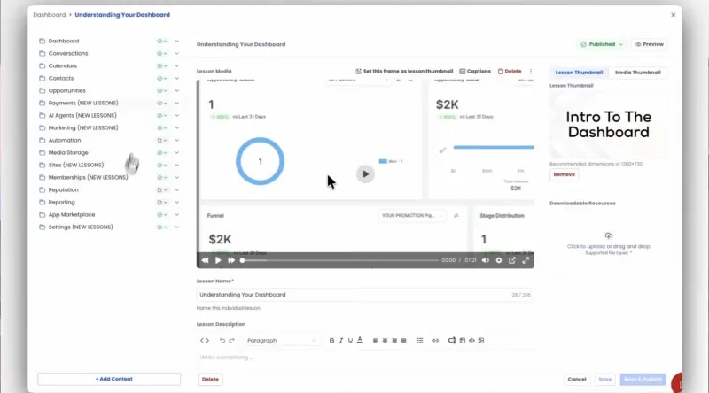Align description text left
The height and width of the screenshot is (393, 709).
tap(375, 341)
